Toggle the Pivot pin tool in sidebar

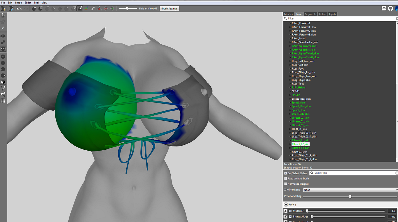(x=3, y=22)
